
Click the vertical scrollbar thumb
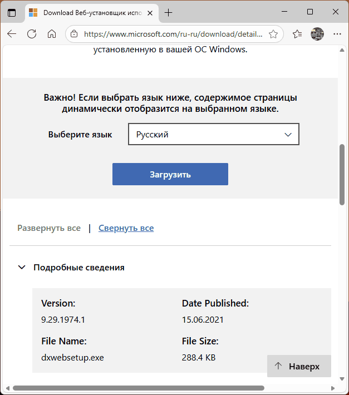pyautogui.click(x=342, y=175)
